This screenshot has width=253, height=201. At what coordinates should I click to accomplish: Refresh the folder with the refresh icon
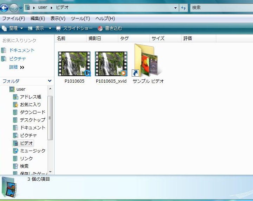[183, 8]
